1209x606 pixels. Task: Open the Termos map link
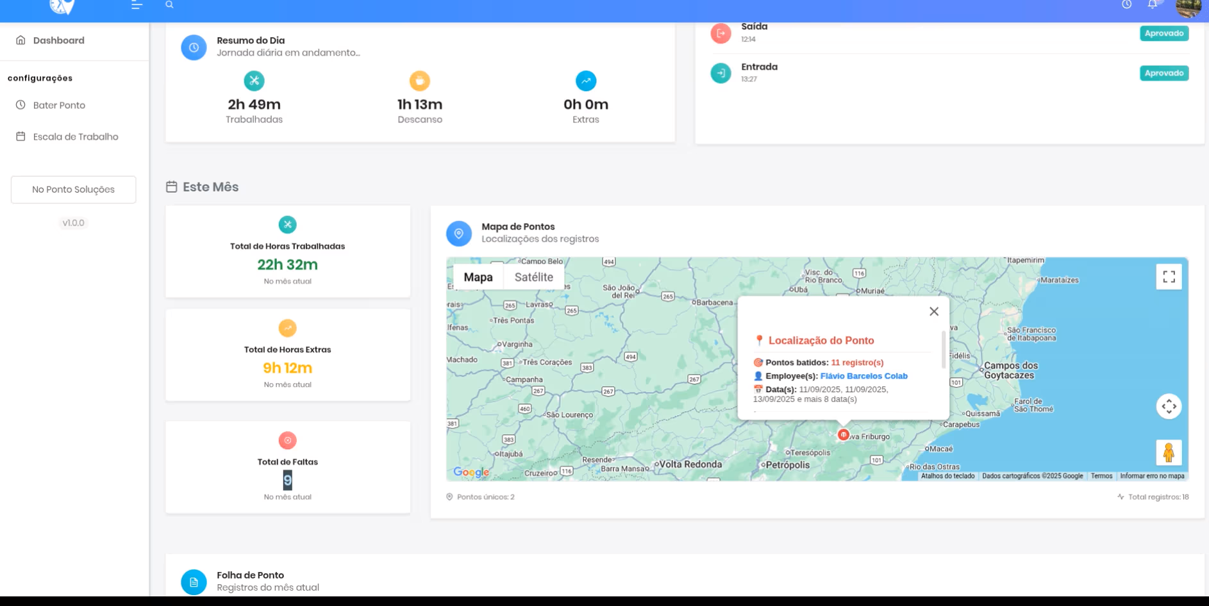pos(1101,476)
